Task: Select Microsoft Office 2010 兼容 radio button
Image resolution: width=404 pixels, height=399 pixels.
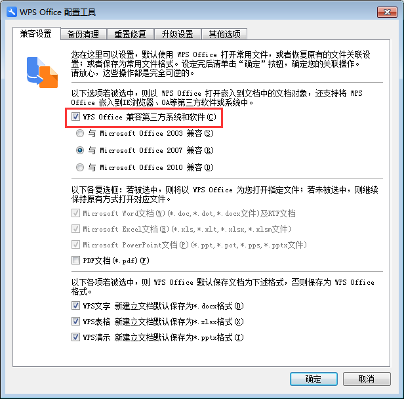Action: [80, 167]
